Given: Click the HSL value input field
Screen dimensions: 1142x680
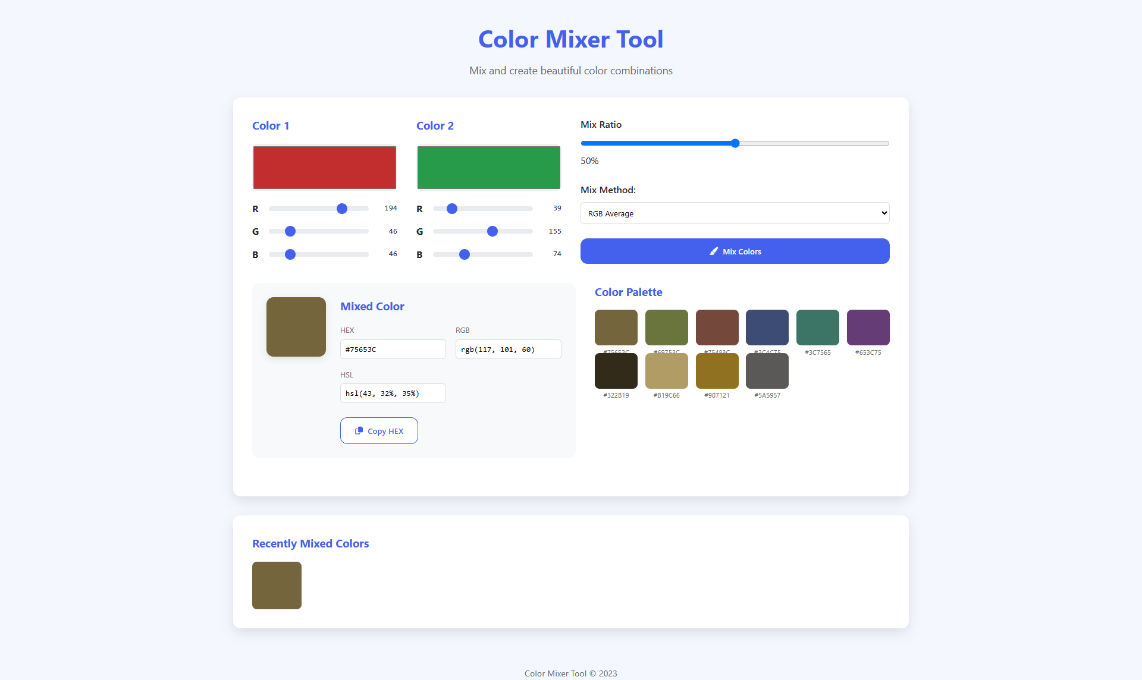Looking at the screenshot, I should pos(393,393).
